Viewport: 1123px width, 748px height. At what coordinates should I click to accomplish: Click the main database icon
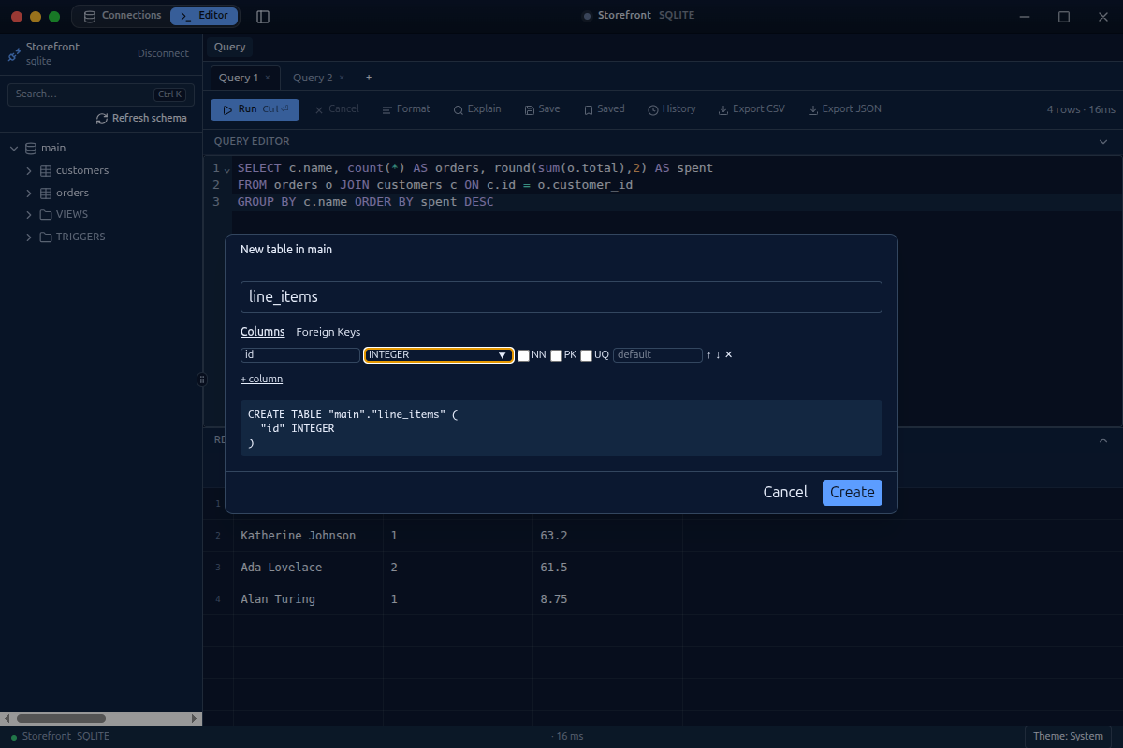click(x=31, y=148)
